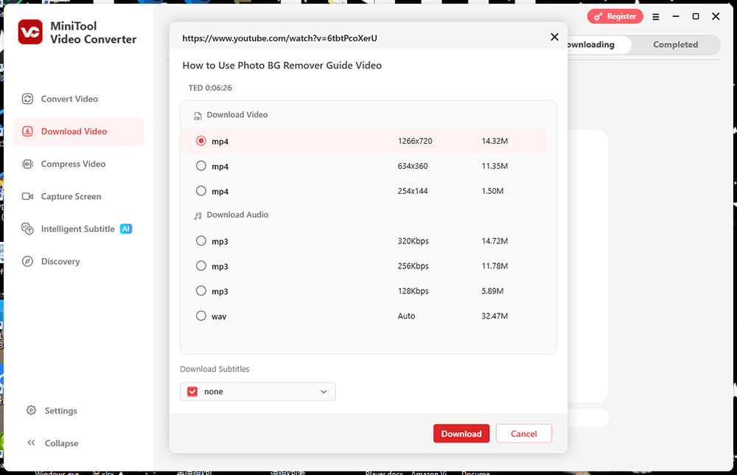Select wav Auto radio button
The width and height of the screenshot is (737, 475).
click(x=201, y=316)
